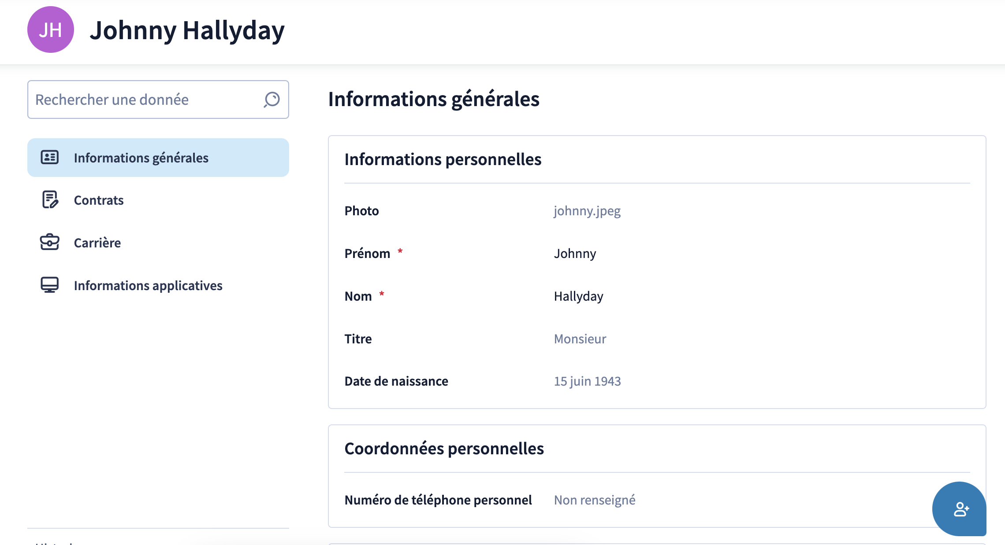This screenshot has width=1005, height=545.
Task: Click the JH purple avatar circle
Action: tap(51, 29)
